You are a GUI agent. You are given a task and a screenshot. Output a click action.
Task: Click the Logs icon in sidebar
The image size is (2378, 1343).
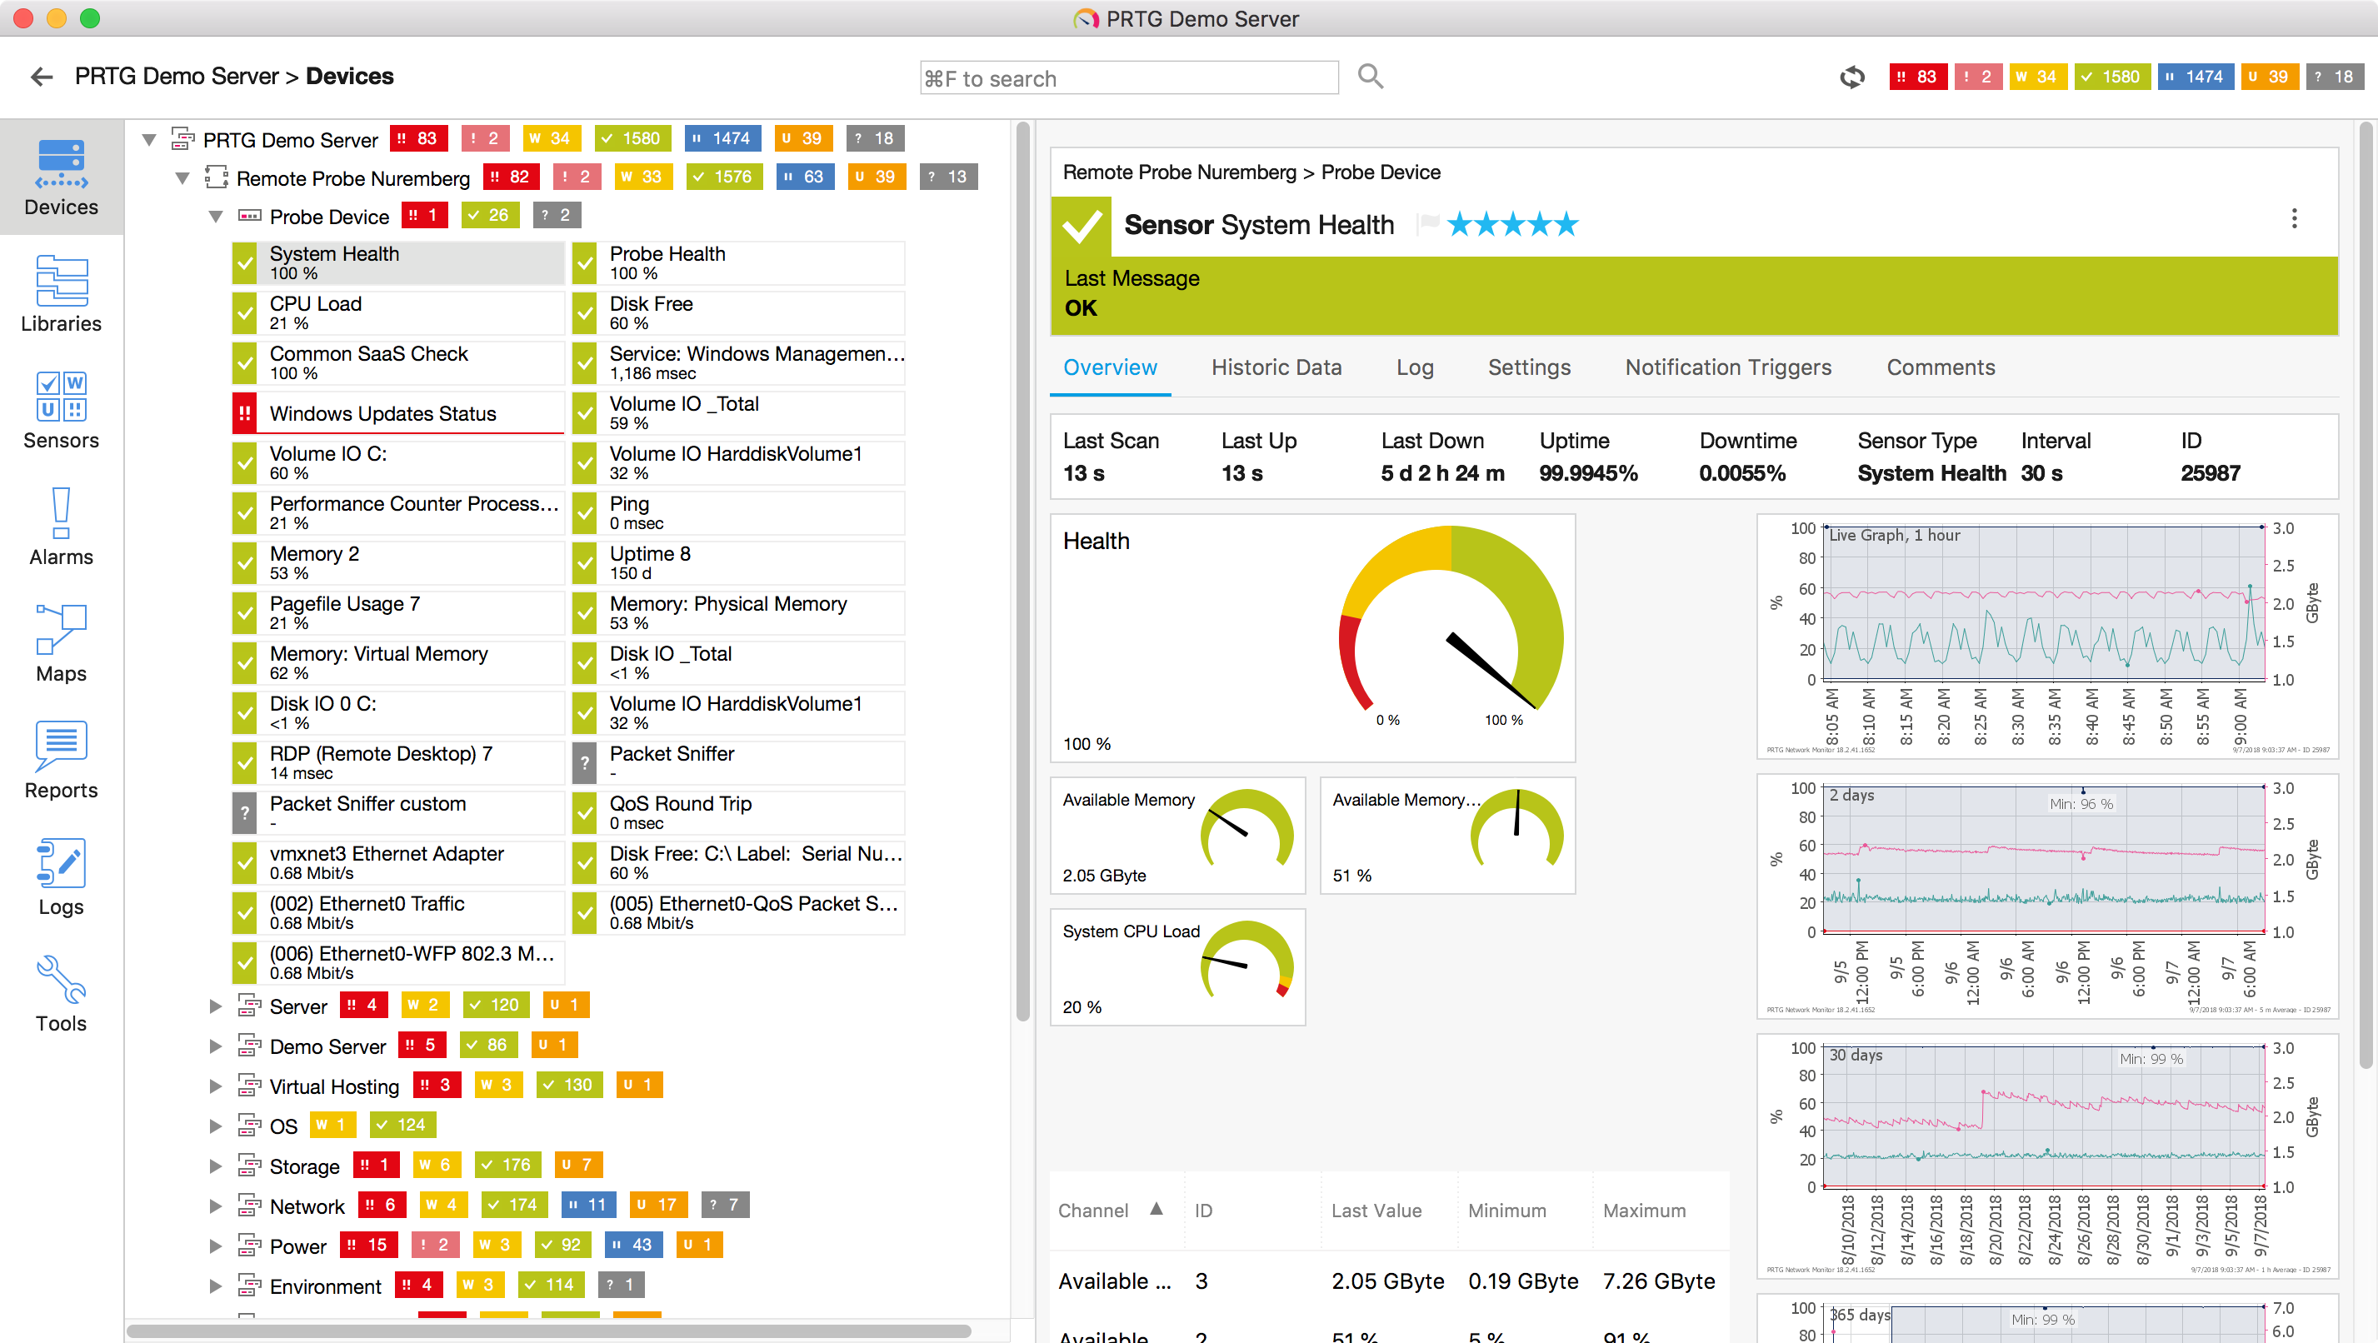point(61,882)
